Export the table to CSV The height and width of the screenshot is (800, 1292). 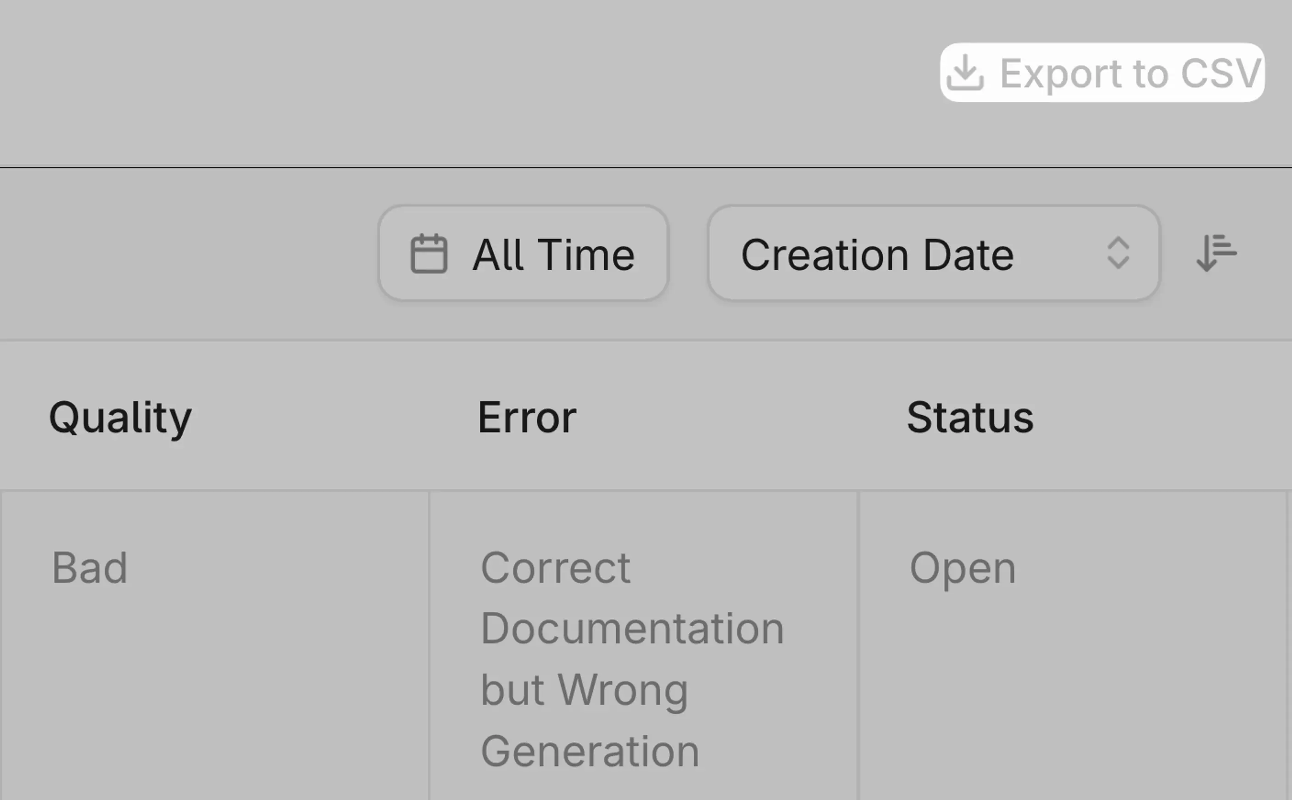1102,72
